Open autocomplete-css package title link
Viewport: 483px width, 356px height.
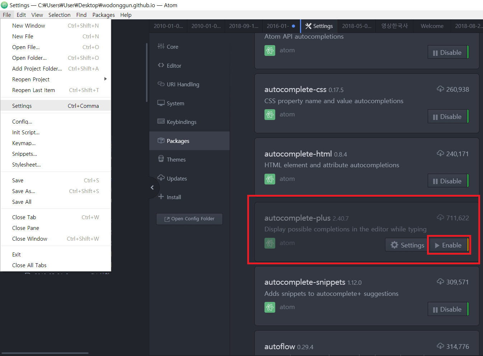coord(295,89)
